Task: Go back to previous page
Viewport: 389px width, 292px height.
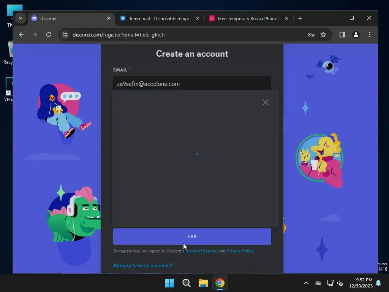Action: (x=21, y=35)
